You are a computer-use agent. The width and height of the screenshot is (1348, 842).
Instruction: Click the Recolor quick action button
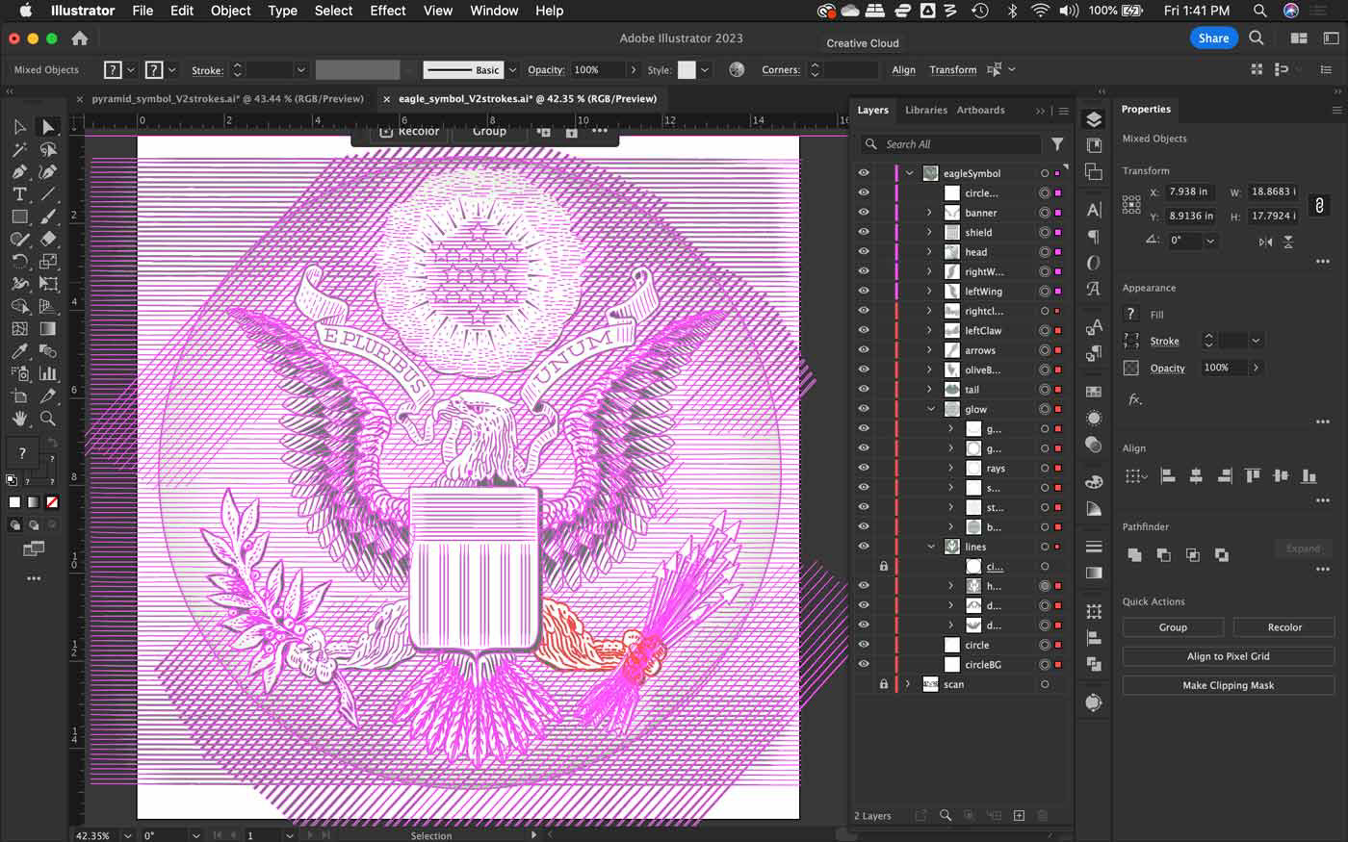click(x=1284, y=627)
